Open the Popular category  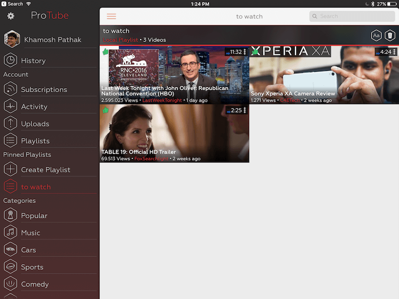pos(34,216)
